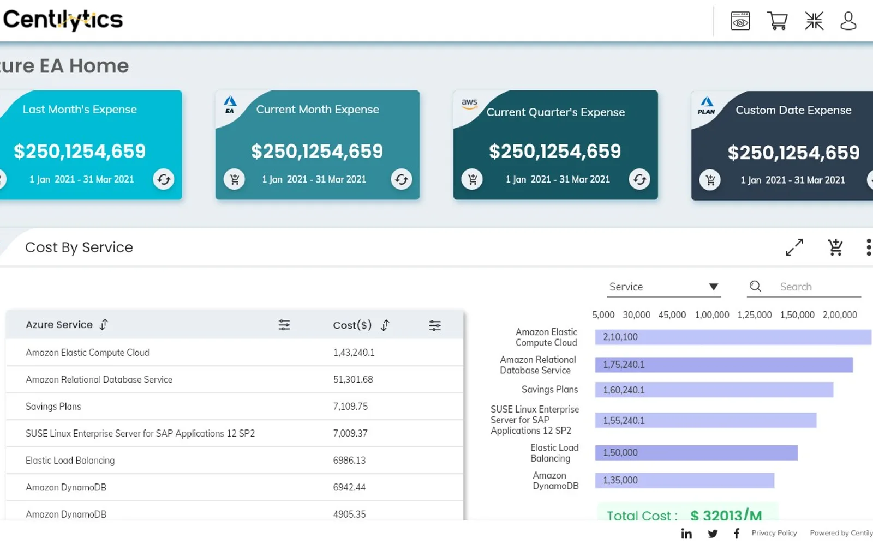Screen dimensions: 873x545
Task: Select the Savings Plans table row
Action: click(x=235, y=407)
